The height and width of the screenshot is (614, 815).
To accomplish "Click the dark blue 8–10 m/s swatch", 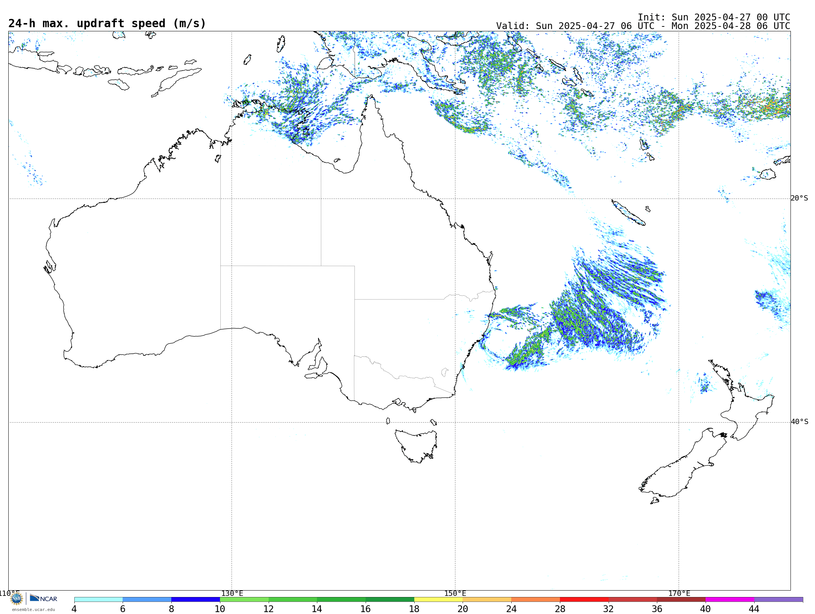I will click(x=196, y=600).
